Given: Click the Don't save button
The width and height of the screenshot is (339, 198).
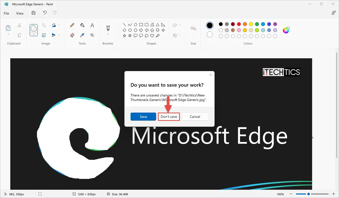Looking at the screenshot, I should (169, 117).
